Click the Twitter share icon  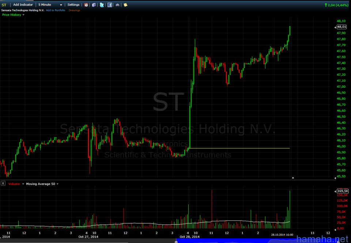point(102,5)
